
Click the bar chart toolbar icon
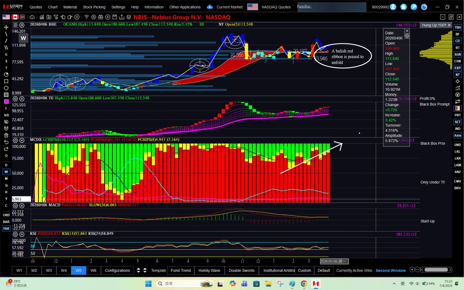tap(42, 17)
